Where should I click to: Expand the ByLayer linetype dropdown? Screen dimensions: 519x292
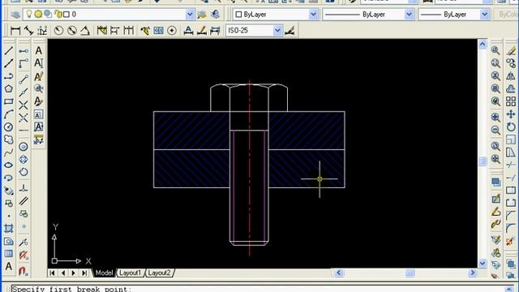409,15
